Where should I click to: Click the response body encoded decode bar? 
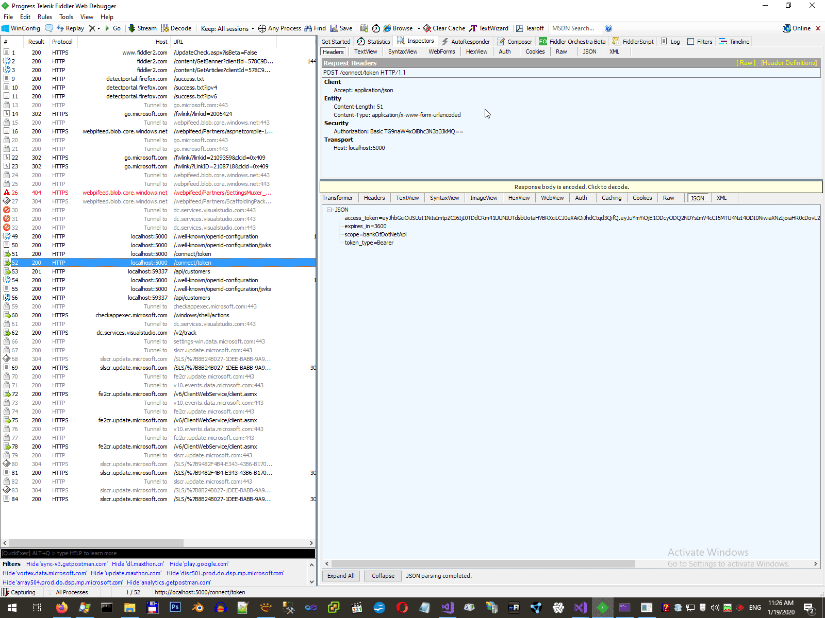(x=571, y=187)
